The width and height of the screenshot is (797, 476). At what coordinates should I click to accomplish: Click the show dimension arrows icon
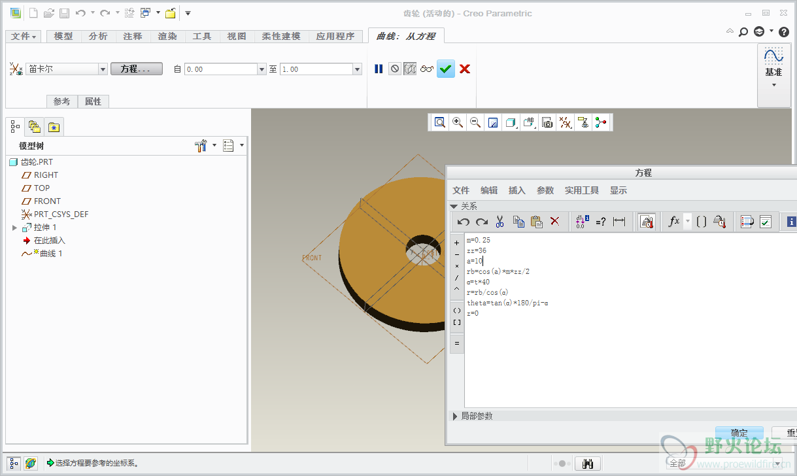(619, 222)
